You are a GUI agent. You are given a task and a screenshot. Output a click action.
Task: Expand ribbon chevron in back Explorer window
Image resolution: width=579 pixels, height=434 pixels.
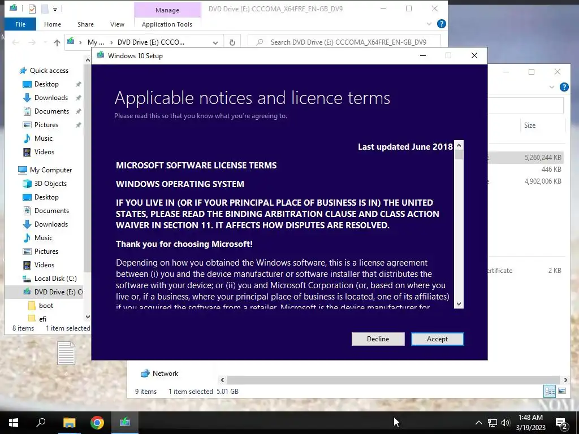[x=552, y=87]
